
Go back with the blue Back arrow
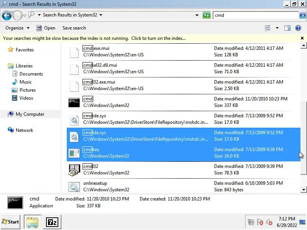click(7, 15)
